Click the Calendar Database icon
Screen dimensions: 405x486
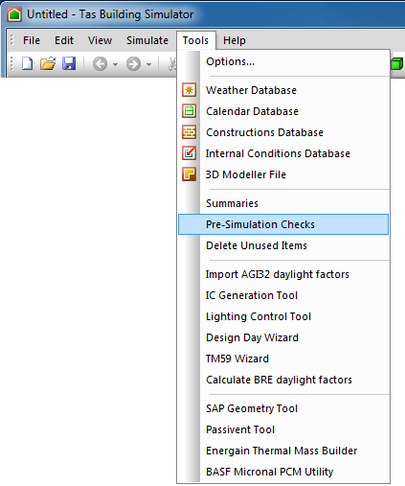tap(189, 111)
